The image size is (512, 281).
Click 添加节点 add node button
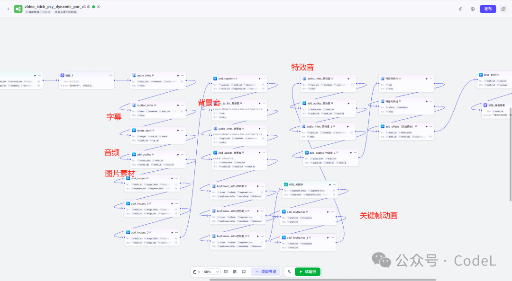[x=266, y=272]
